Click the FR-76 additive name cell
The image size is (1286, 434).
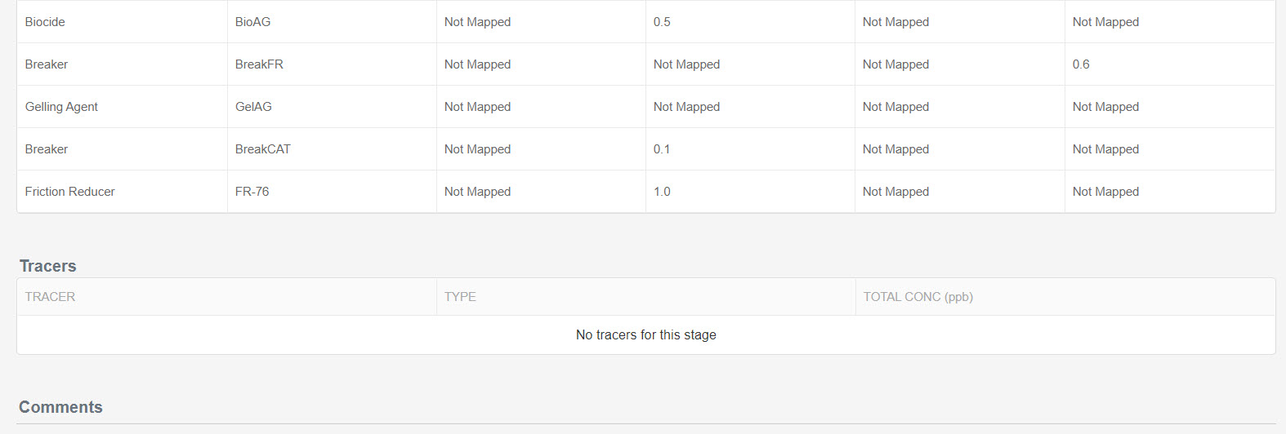[x=252, y=192]
